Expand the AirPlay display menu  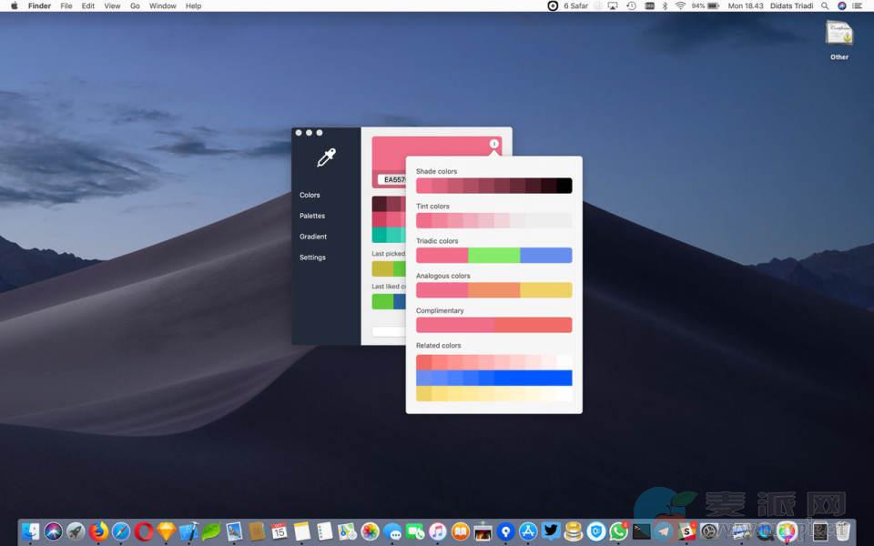612,5
